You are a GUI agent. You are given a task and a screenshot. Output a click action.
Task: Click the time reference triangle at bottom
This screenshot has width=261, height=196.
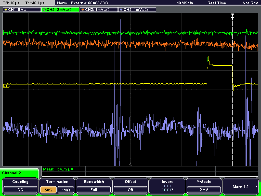pos(130,165)
